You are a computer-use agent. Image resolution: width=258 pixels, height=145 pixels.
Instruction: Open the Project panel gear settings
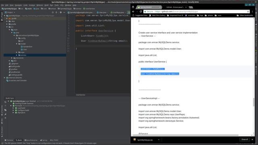coord(60,12)
